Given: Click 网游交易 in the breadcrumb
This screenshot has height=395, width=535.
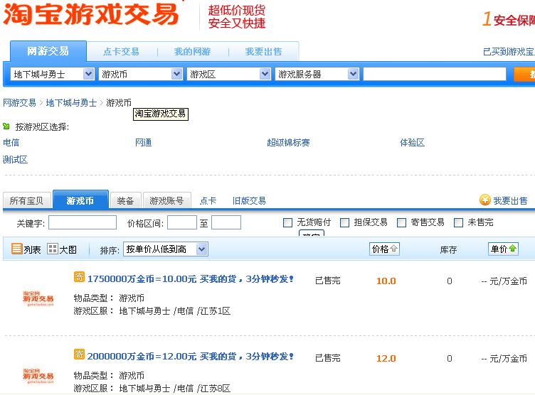Looking at the screenshot, I should pyautogui.click(x=19, y=102).
